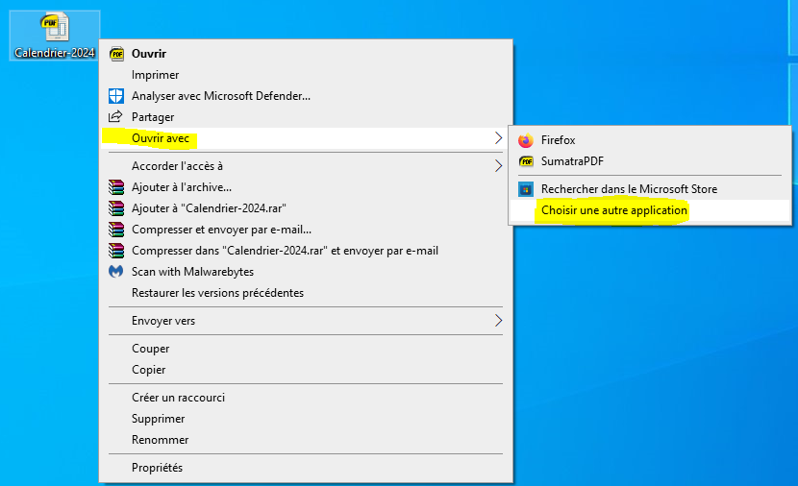Click the WinRAR icon beside Ajouter à l'archive

coord(116,187)
